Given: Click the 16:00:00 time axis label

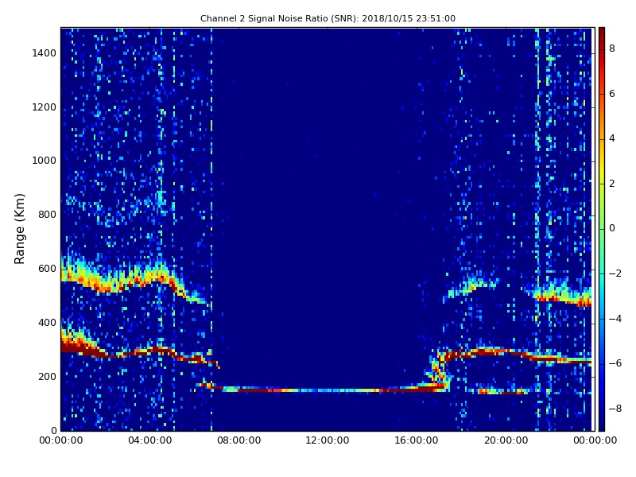Looking at the screenshot, I should pyautogui.click(x=417, y=440).
